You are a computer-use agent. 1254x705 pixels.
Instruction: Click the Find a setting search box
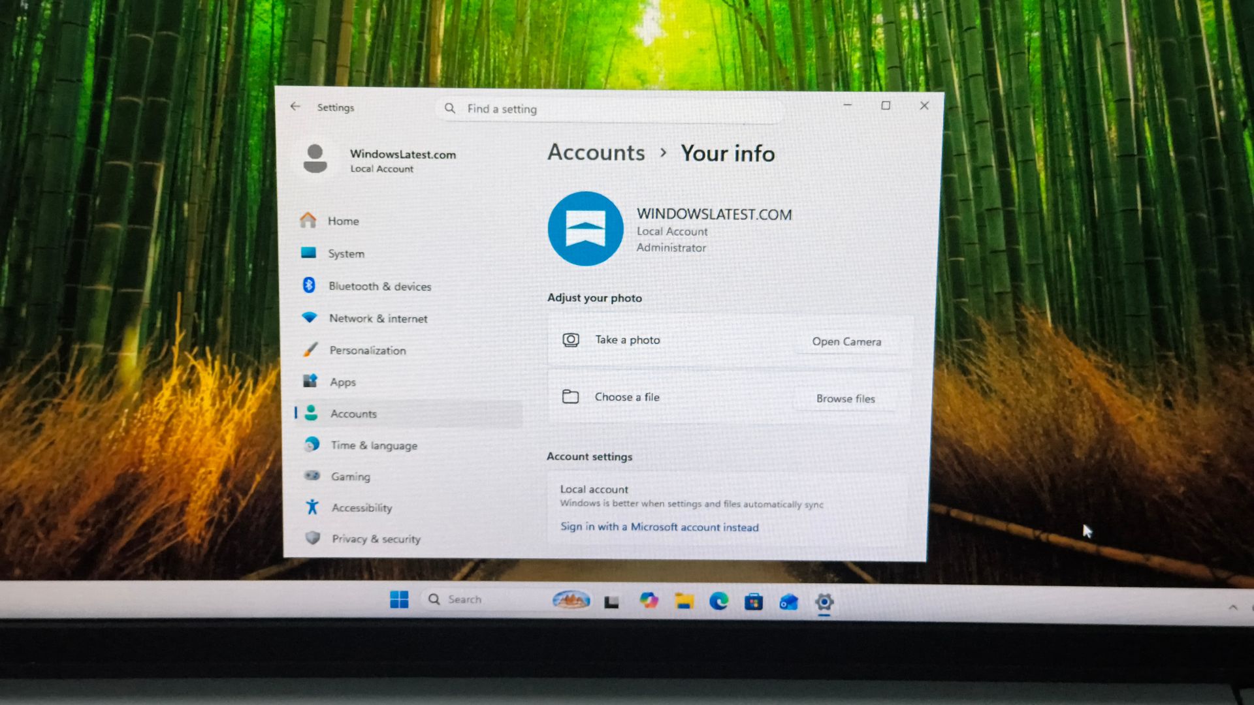point(610,109)
